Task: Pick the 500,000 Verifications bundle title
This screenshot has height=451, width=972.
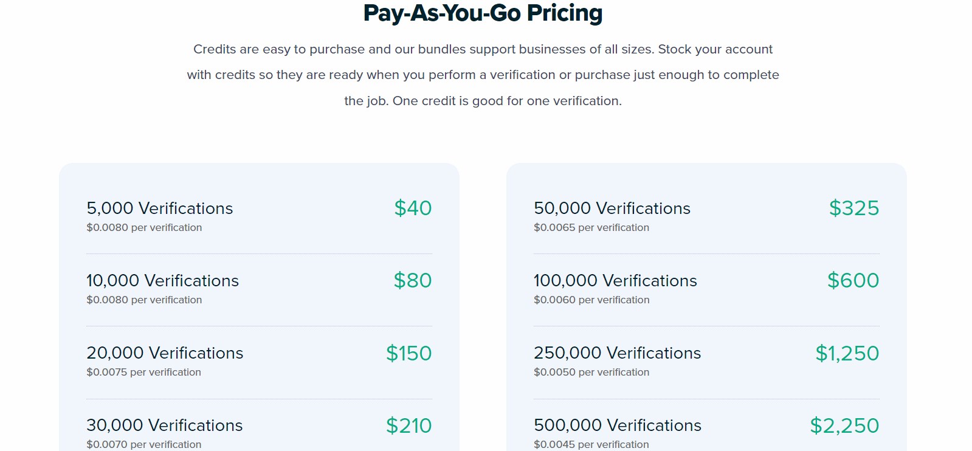Action: pos(618,425)
